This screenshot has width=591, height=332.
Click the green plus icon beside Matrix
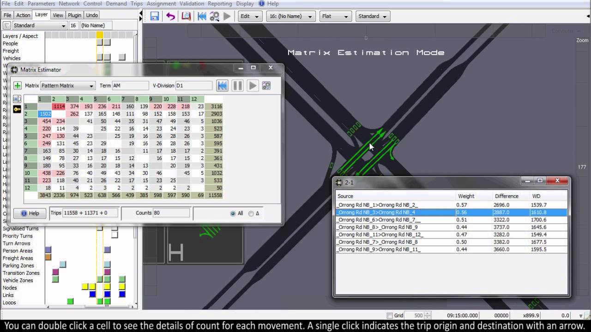(18, 86)
